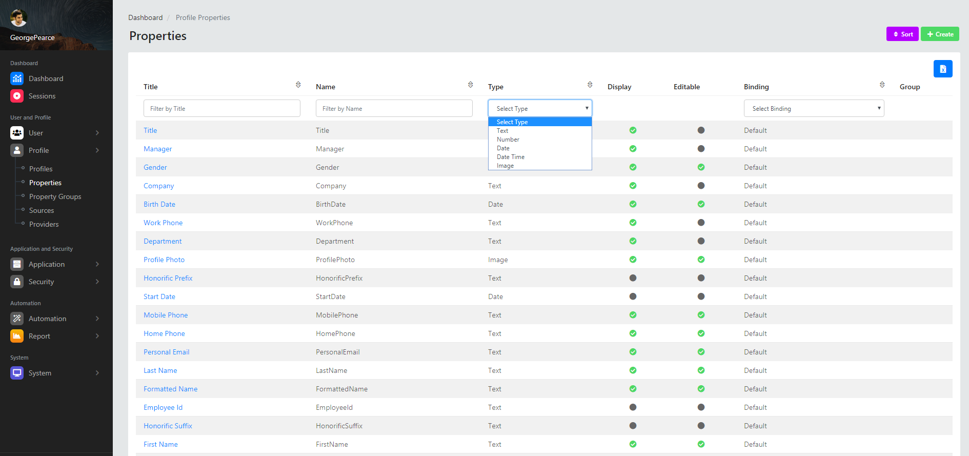Click the Automation wand icon
This screenshot has width=969, height=456.
click(17, 319)
